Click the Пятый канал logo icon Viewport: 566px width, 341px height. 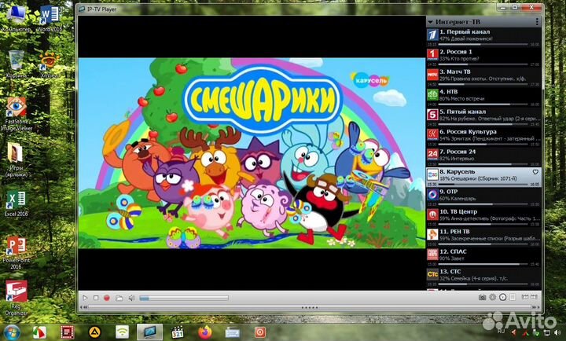[x=432, y=115]
